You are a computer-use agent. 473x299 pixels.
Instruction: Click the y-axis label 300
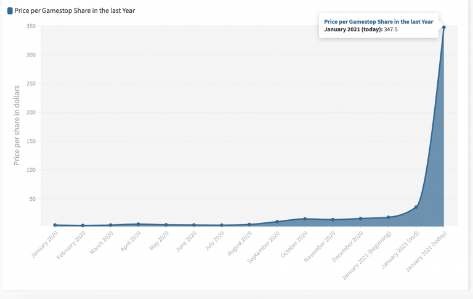coord(31,55)
